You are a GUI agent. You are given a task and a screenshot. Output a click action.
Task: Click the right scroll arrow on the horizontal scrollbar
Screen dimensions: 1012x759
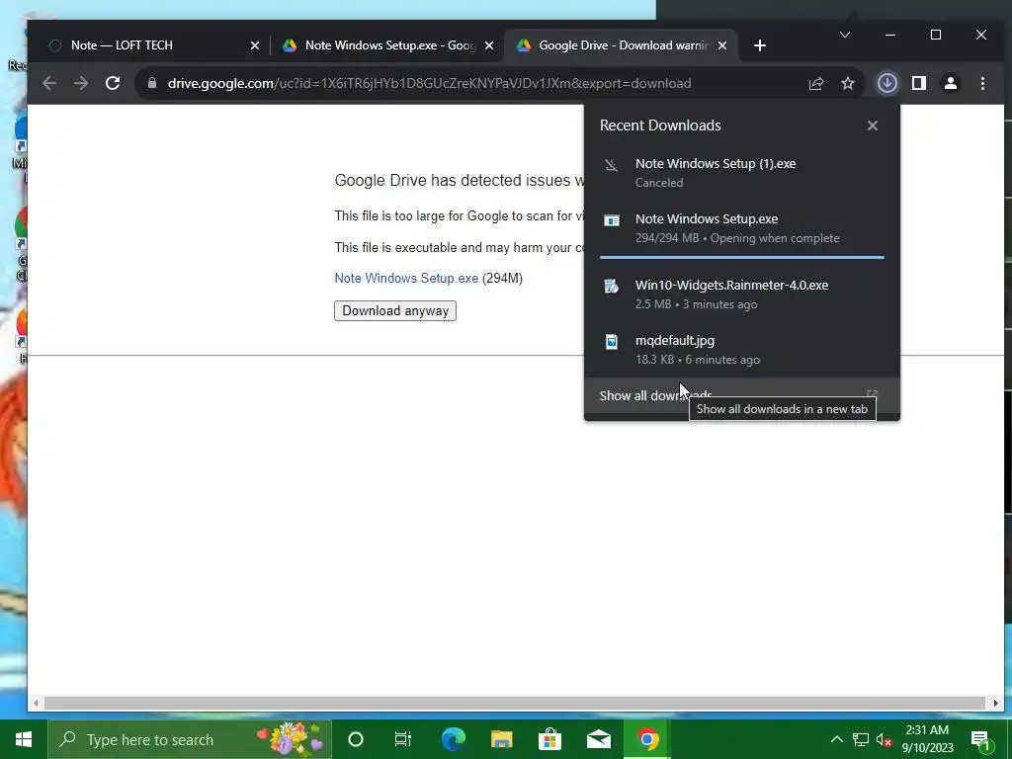(x=995, y=703)
